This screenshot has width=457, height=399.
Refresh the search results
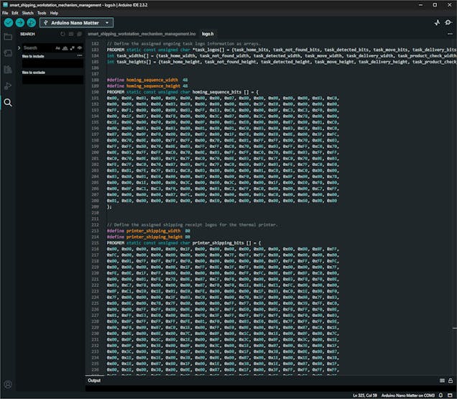pos(63,34)
